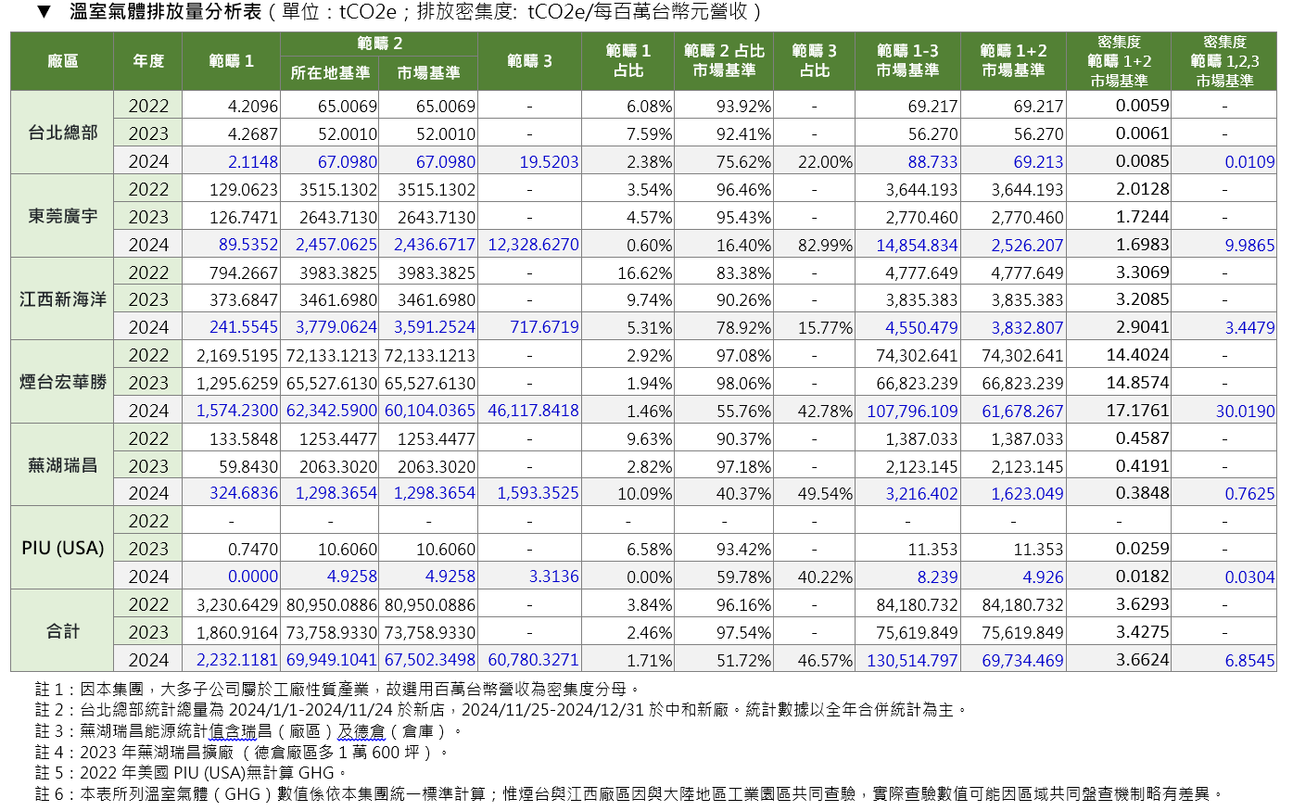
Task: Select the 密集度 範疇 1,2,3 市場基準 header
Action: 1224,61
